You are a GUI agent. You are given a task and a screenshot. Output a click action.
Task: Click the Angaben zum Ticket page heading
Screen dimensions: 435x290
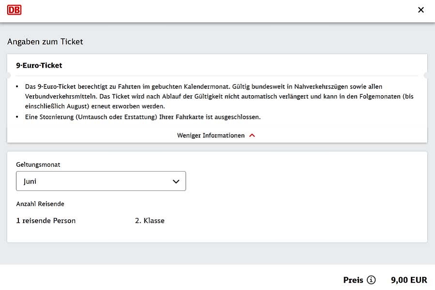click(x=45, y=42)
